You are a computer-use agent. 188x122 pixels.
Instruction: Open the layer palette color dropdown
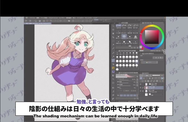141,76
